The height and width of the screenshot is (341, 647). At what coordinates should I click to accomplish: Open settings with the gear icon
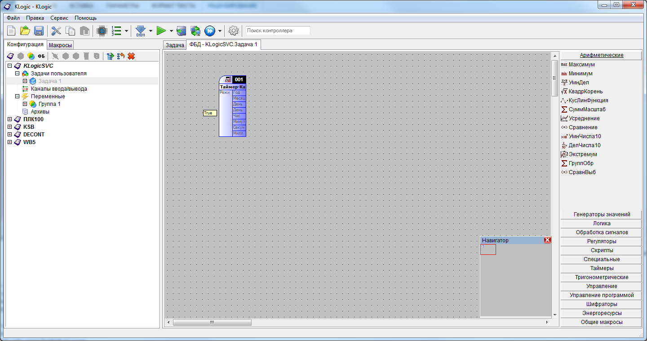coord(234,31)
